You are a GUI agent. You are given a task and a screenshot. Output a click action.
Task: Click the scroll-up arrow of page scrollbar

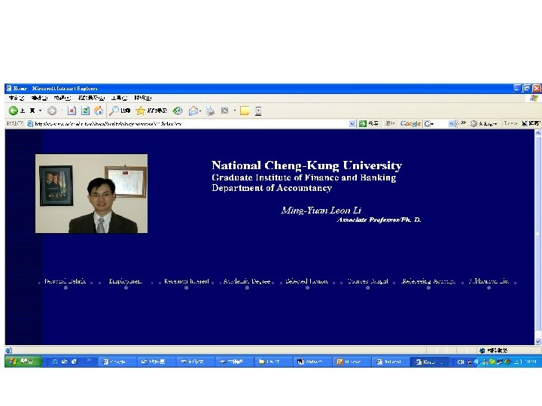click(537, 132)
